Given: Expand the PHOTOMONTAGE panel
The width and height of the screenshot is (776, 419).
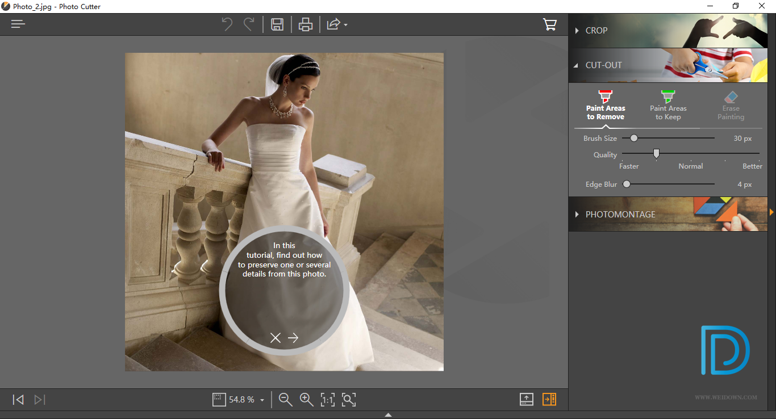Looking at the screenshot, I should (668, 214).
